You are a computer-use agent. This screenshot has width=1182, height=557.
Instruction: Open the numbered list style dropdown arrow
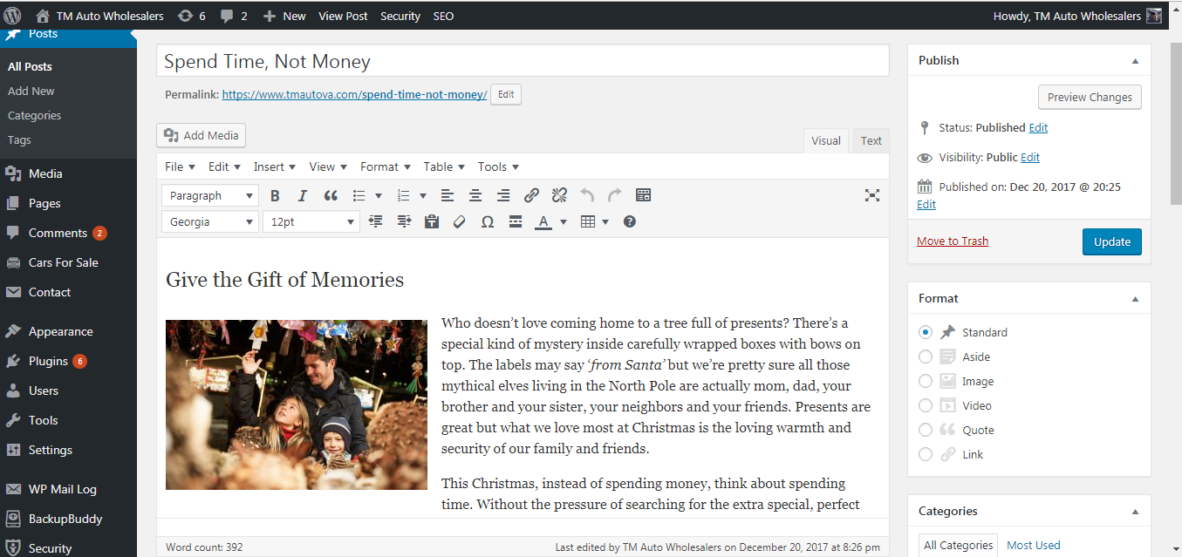coord(422,195)
